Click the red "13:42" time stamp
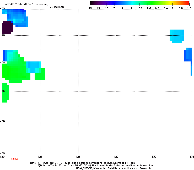 pos(14,159)
